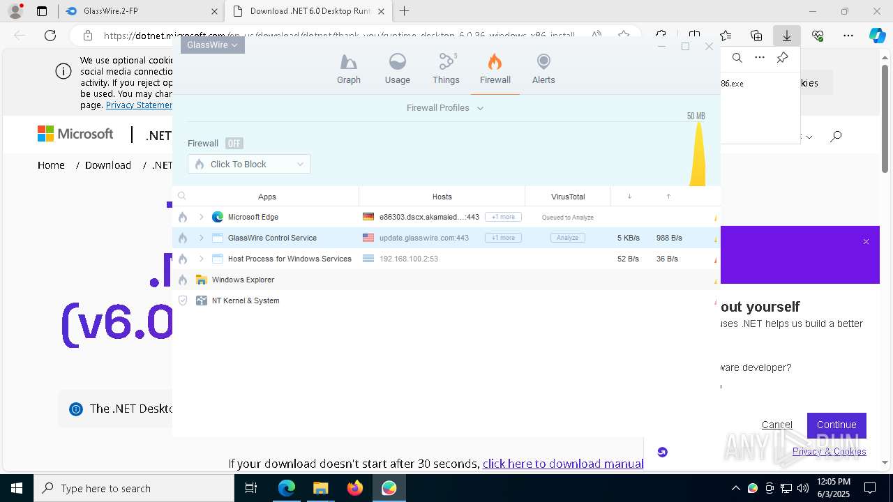Toggle the Firewall OFF switch
This screenshot has width=893, height=502.
click(x=234, y=143)
